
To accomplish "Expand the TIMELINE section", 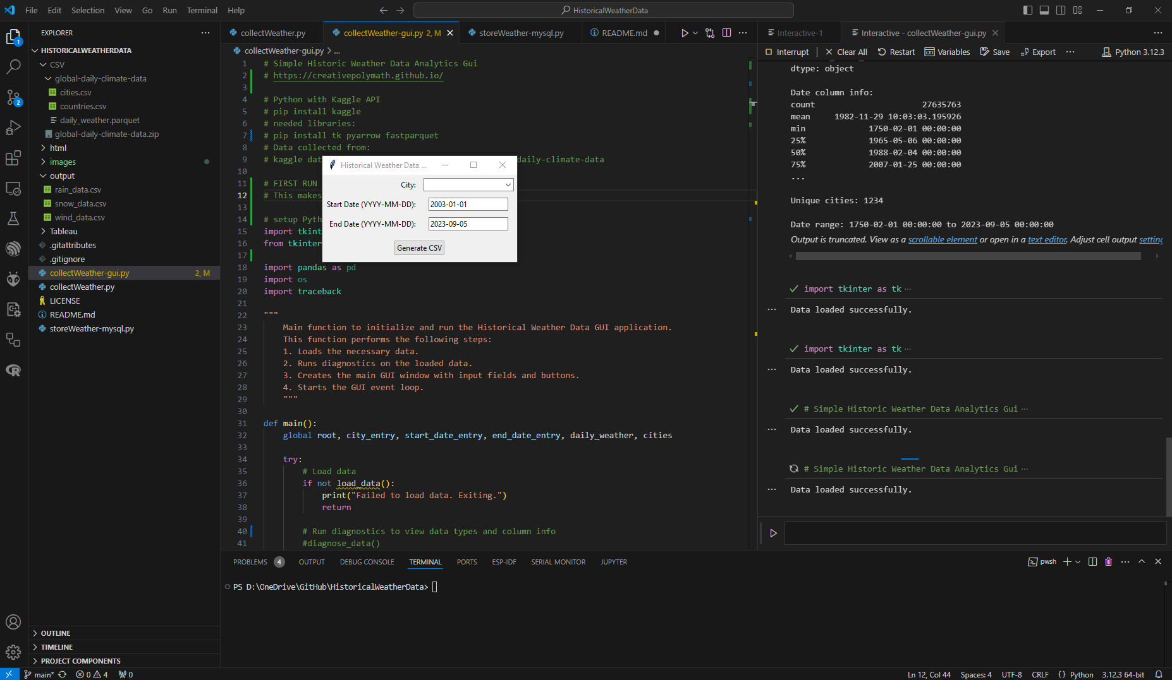I will (56, 647).
